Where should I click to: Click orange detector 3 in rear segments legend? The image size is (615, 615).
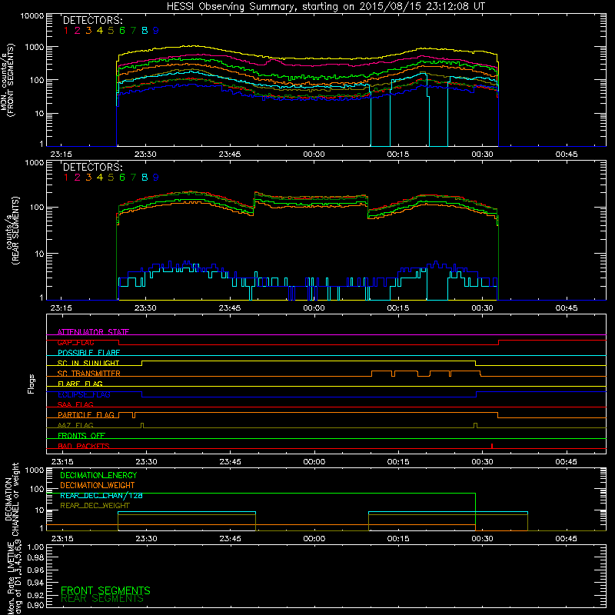point(88,178)
